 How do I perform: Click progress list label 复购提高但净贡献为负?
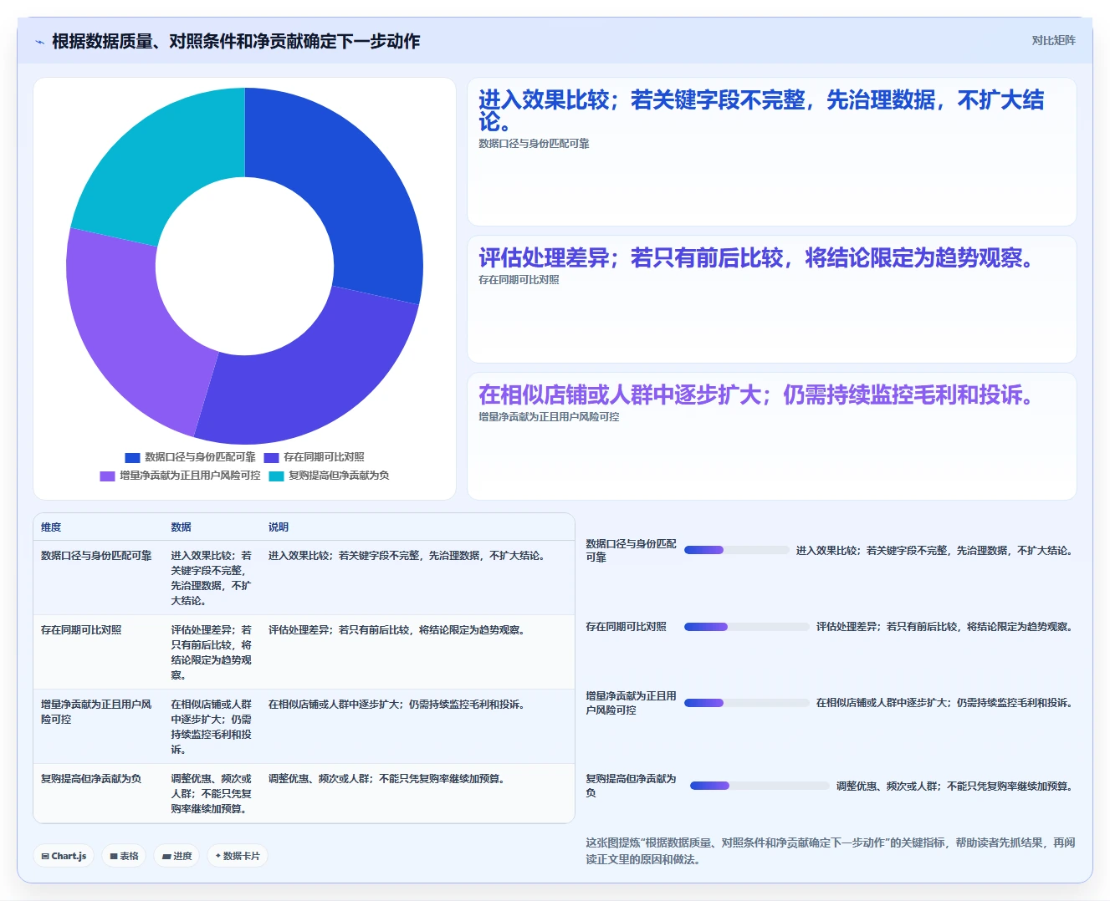click(631, 786)
